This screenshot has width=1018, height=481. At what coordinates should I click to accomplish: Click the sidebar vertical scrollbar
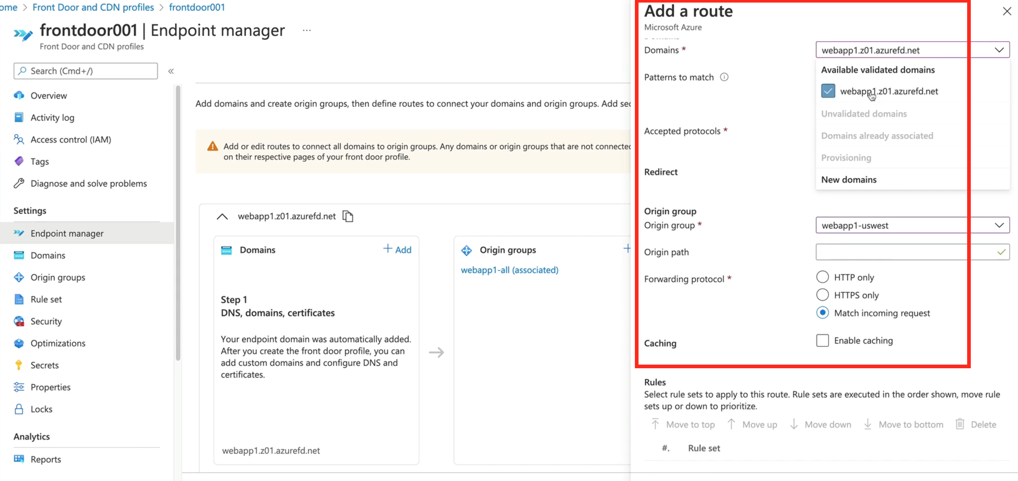178,223
